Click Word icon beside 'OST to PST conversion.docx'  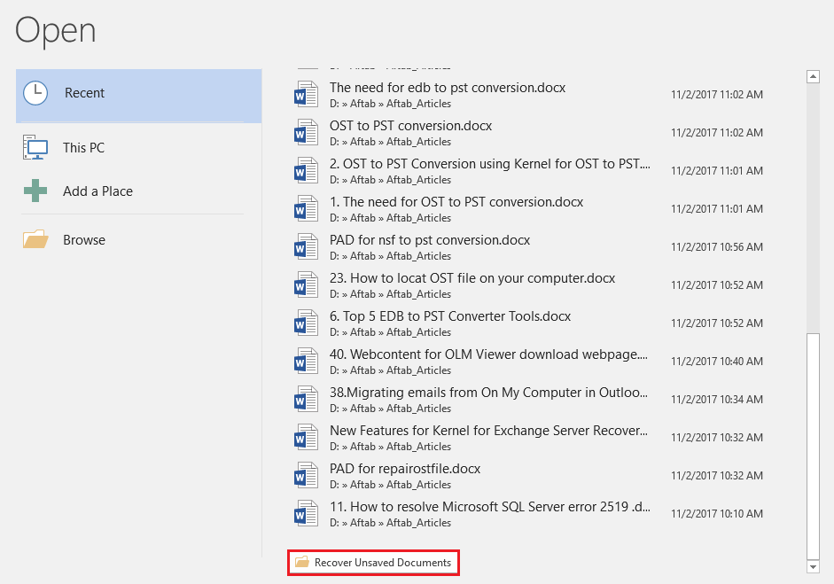pos(307,132)
